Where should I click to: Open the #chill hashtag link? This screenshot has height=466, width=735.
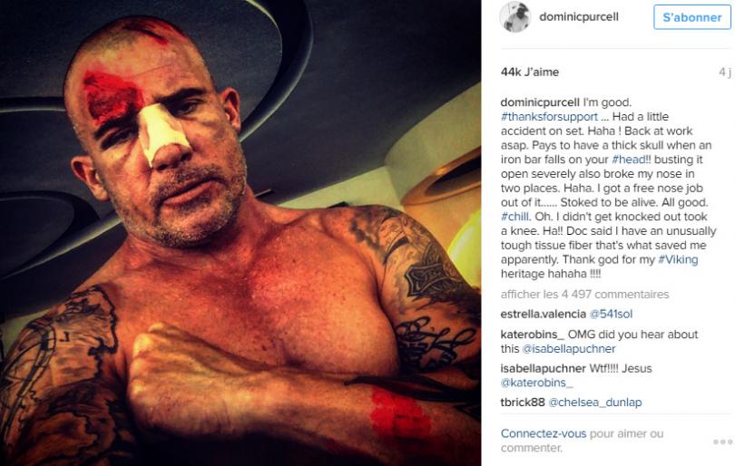(x=514, y=217)
